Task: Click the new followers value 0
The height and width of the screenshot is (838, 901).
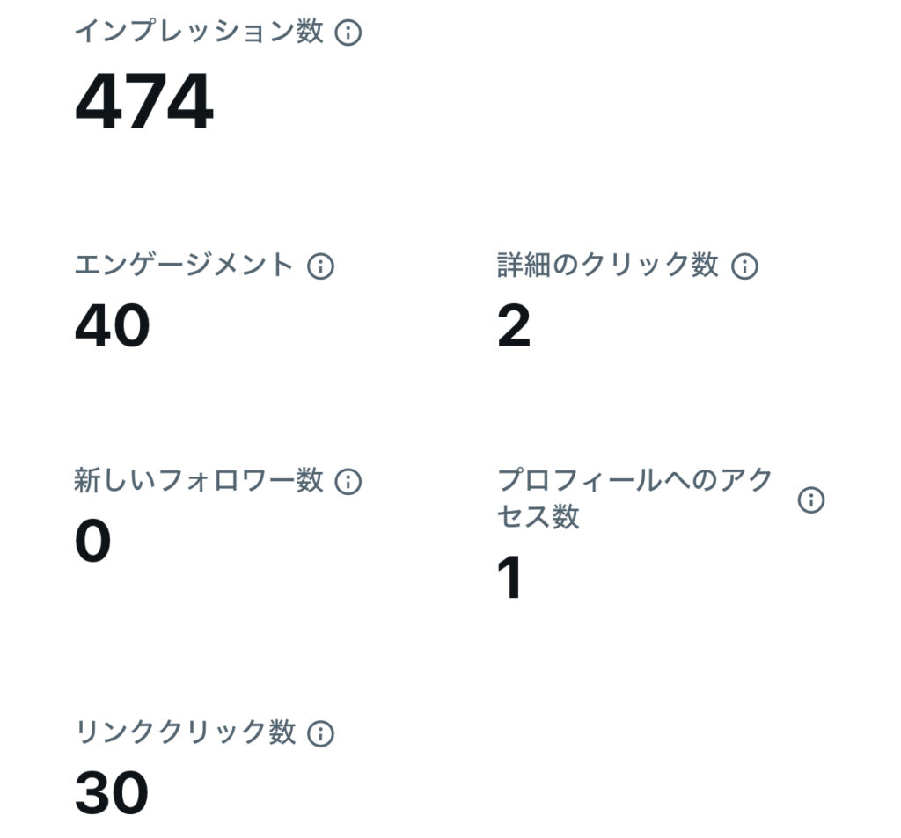Action: (92, 542)
